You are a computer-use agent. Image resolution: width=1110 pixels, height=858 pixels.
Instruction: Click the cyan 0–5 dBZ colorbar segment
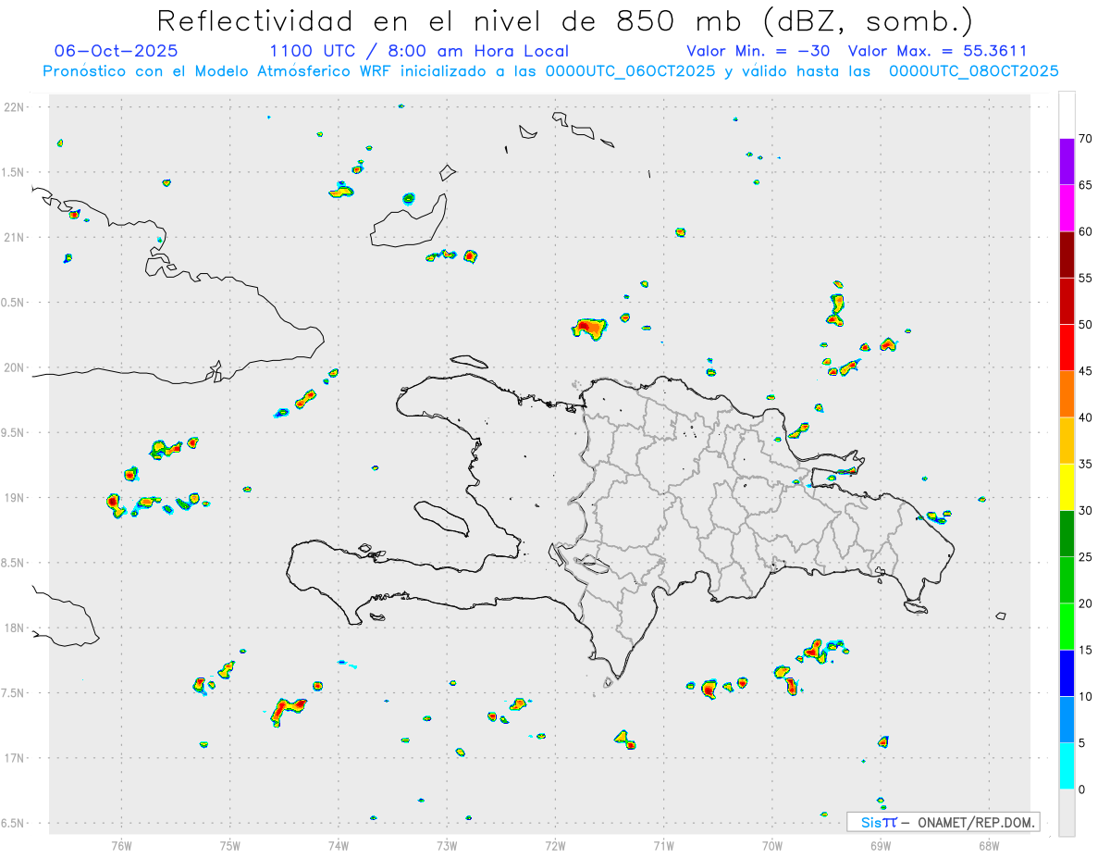click(x=1067, y=766)
